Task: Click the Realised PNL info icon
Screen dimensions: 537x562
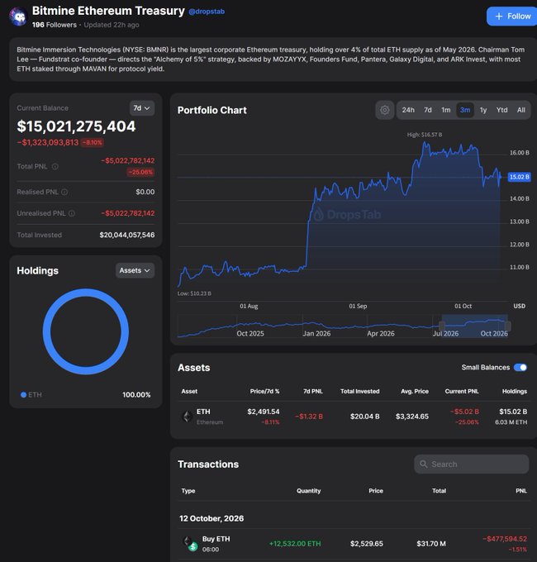Action: coord(64,192)
